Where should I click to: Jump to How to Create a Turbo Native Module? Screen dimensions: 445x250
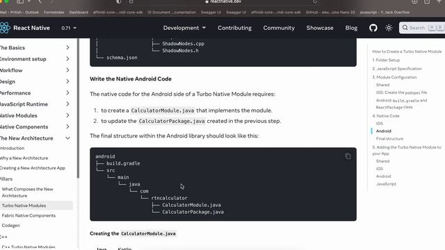pos(407,51)
